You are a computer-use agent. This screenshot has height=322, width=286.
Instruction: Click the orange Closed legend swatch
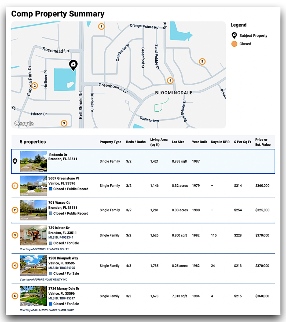point(234,44)
